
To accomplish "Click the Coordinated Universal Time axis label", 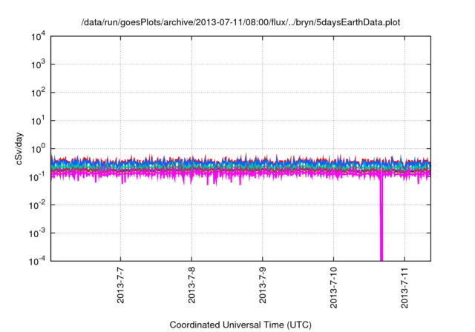I will click(x=240, y=325).
